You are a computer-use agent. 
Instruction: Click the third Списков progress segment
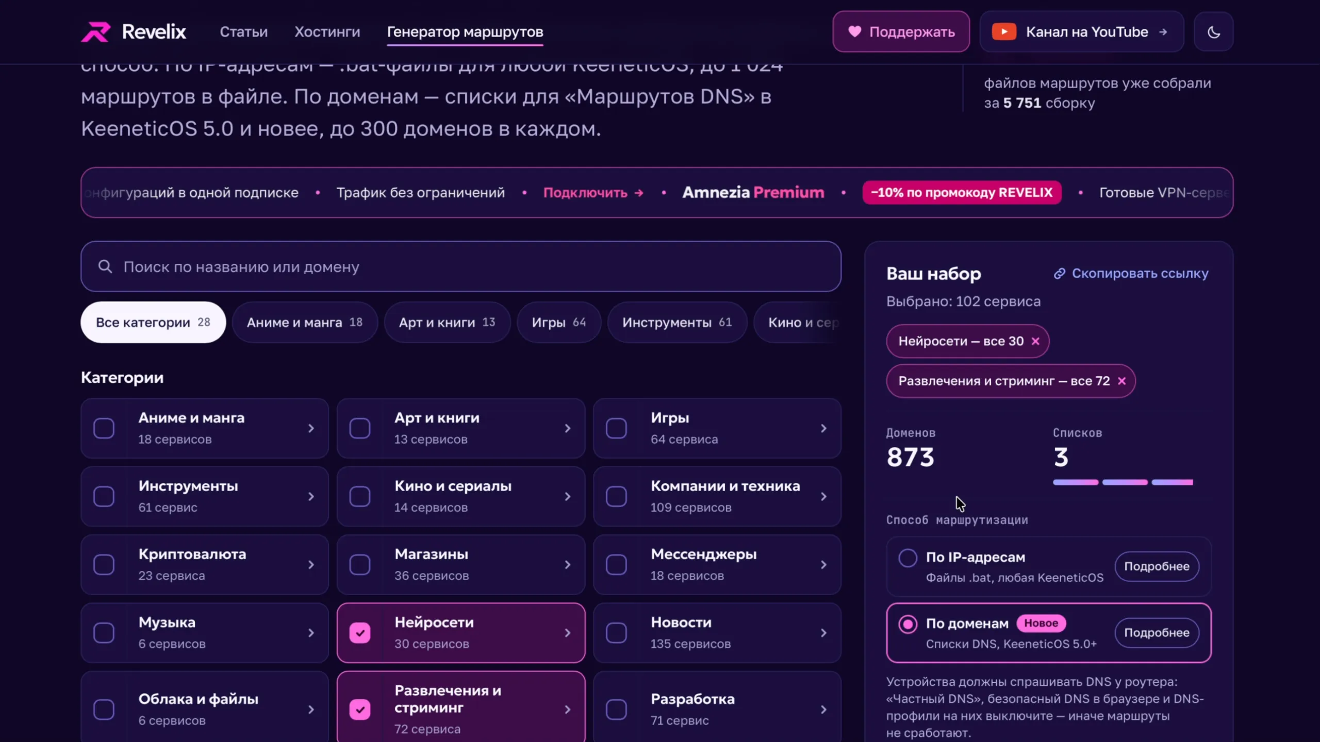tap(1173, 482)
